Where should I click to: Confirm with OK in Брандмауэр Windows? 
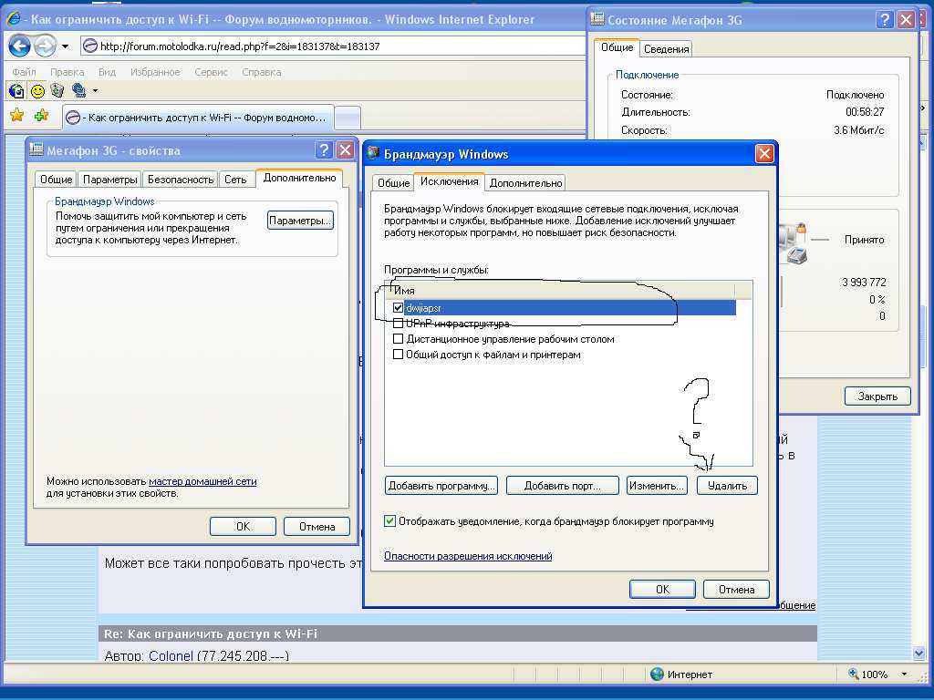[x=662, y=590]
